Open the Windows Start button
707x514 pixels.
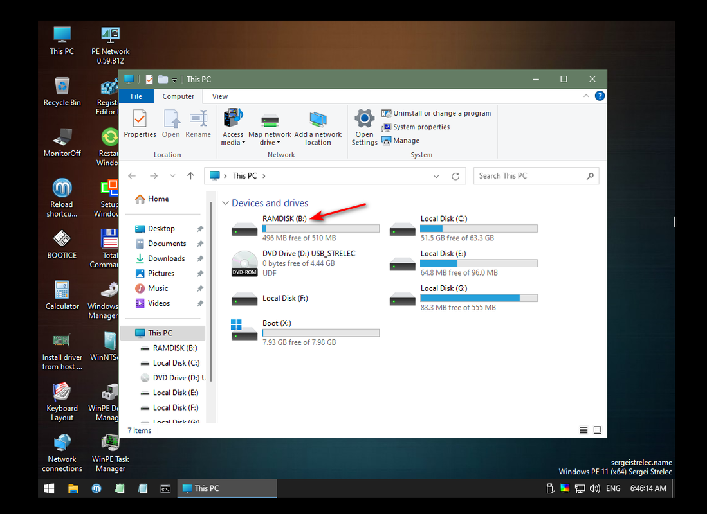point(49,488)
